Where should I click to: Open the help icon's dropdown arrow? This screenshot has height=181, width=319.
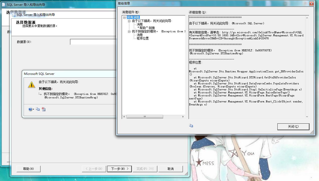33,109
